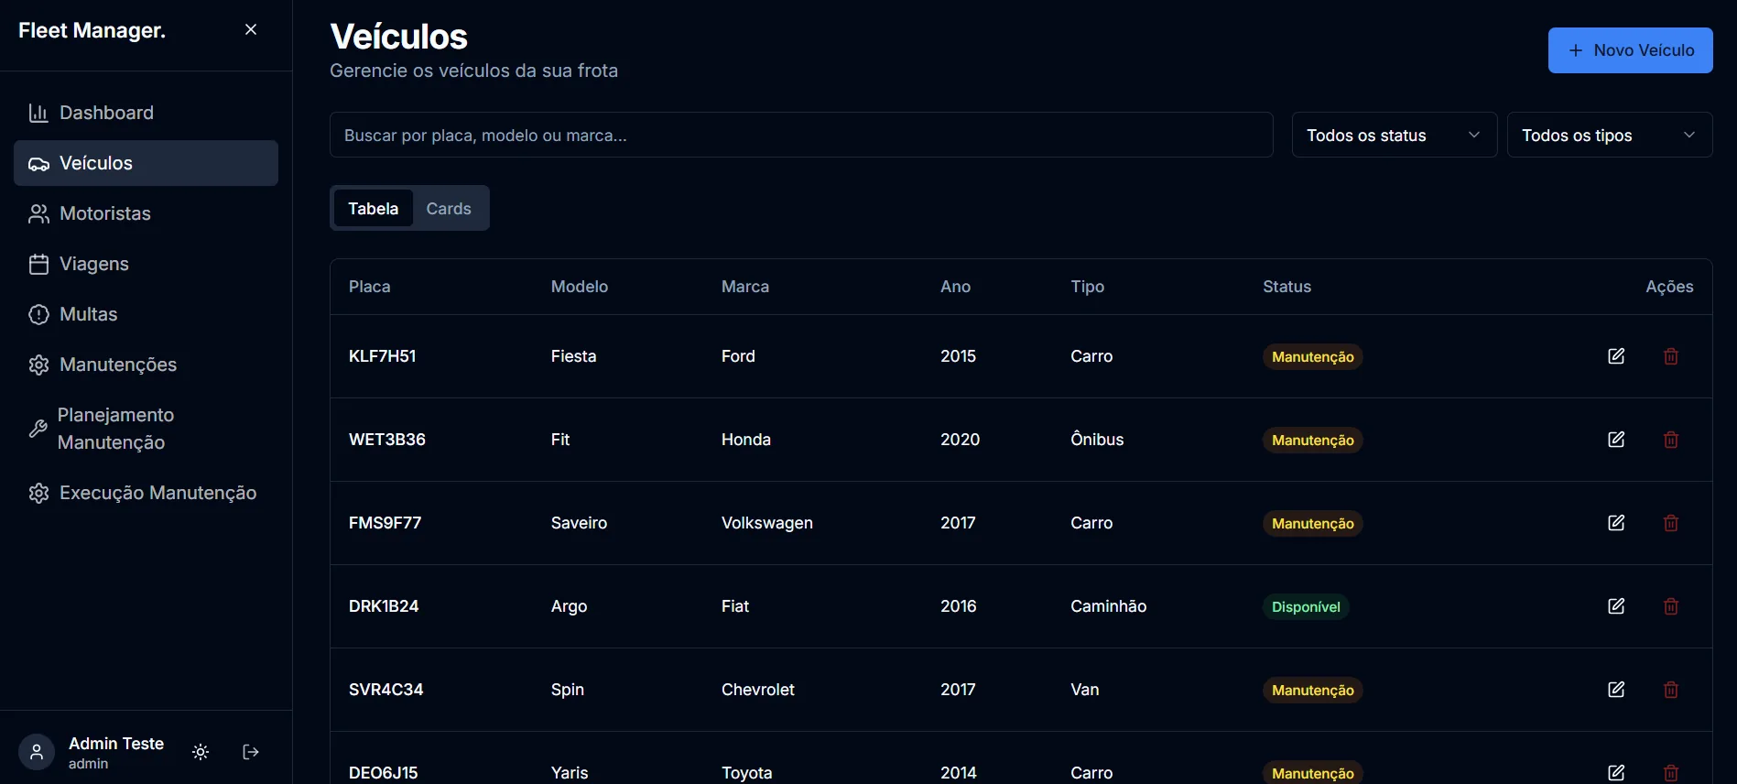This screenshot has width=1737, height=784.
Task: Click the Toyota brand cell
Action: pyautogui.click(x=747, y=772)
